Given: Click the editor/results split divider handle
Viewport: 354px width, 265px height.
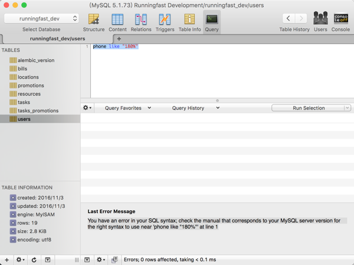Looking at the screenshot, I should 217,100.
